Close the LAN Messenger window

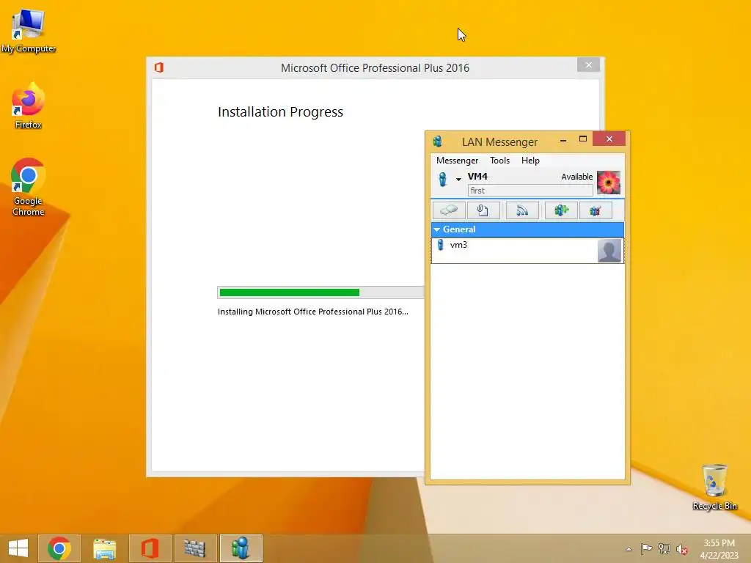coord(609,139)
